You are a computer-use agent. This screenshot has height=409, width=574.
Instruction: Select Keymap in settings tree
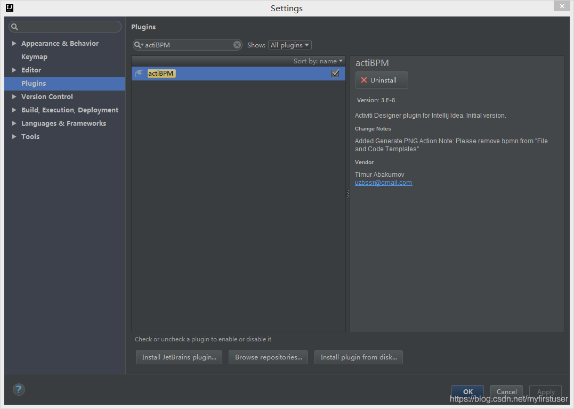(x=35, y=56)
